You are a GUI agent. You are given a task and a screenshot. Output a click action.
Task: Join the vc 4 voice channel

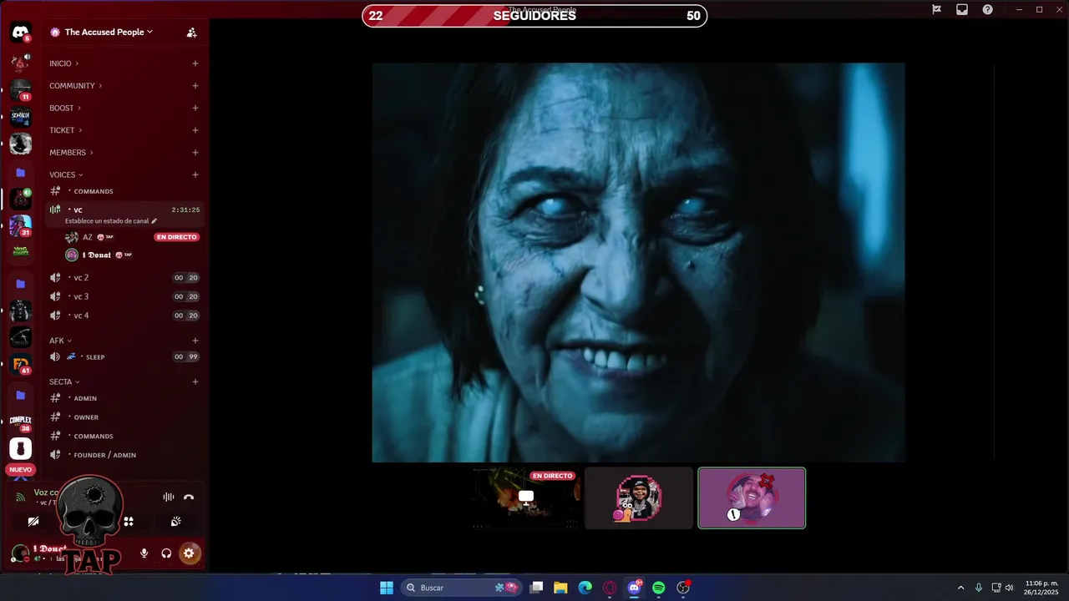coord(124,316)
